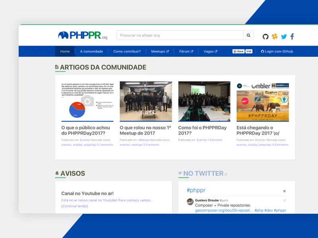Click the Twitter bird on Gustavo Straube's tweet

coord(285,200)
